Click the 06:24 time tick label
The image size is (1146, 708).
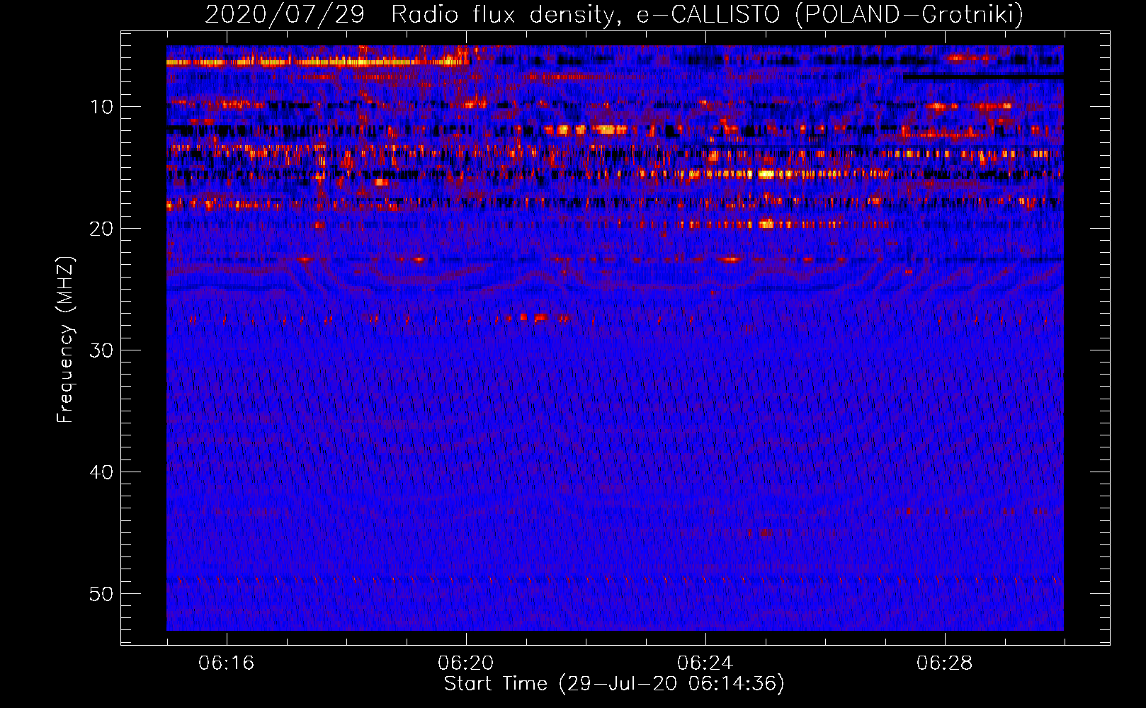[705, 663]
